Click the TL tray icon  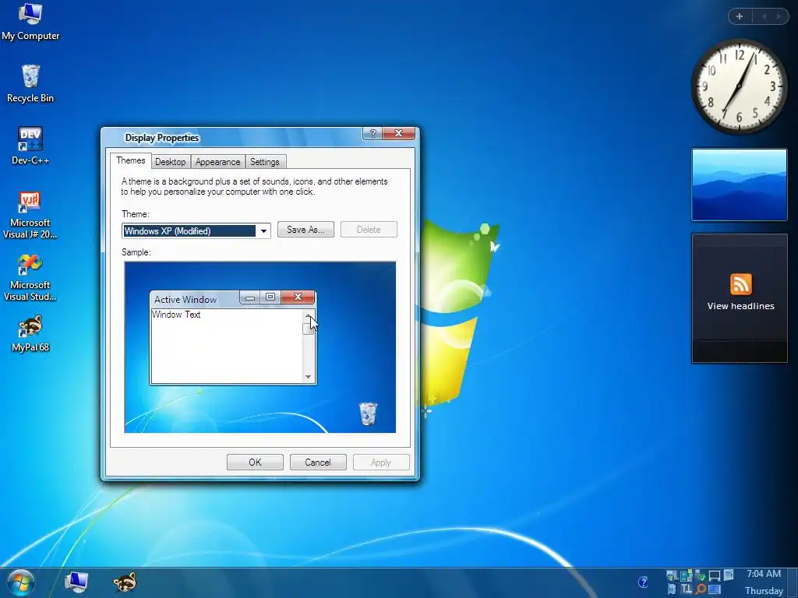[x=686, y=589]
